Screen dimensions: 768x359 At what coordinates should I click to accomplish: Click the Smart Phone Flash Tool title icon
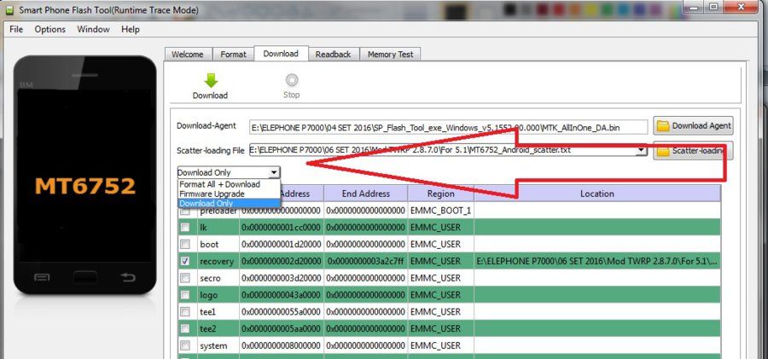[9, 9]
